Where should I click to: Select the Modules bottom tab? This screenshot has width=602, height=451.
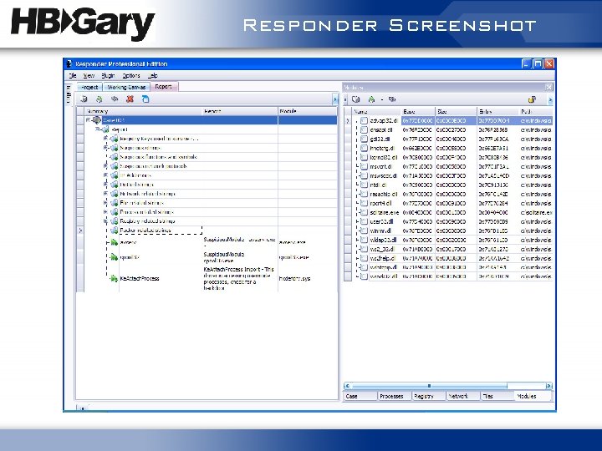click(x=532, y=396)
